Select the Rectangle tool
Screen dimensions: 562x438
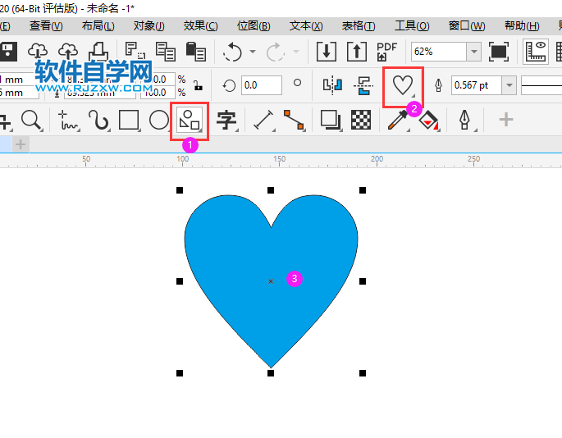click(129, 121)
